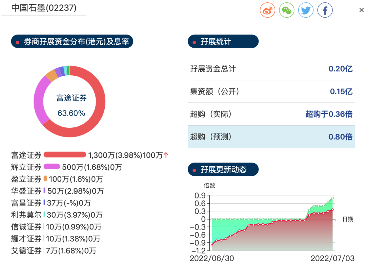Click the 日期 axis title
This screenshot has height=267, width=366.
point(348,219)
